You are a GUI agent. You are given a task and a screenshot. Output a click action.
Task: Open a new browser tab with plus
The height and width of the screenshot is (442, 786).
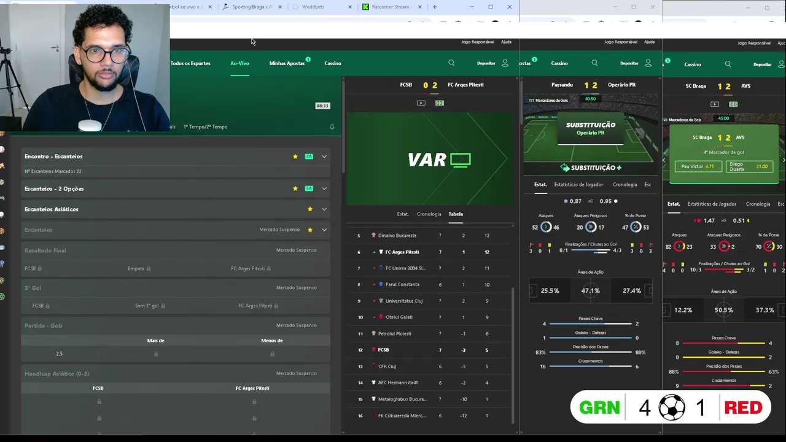(435, 7)
